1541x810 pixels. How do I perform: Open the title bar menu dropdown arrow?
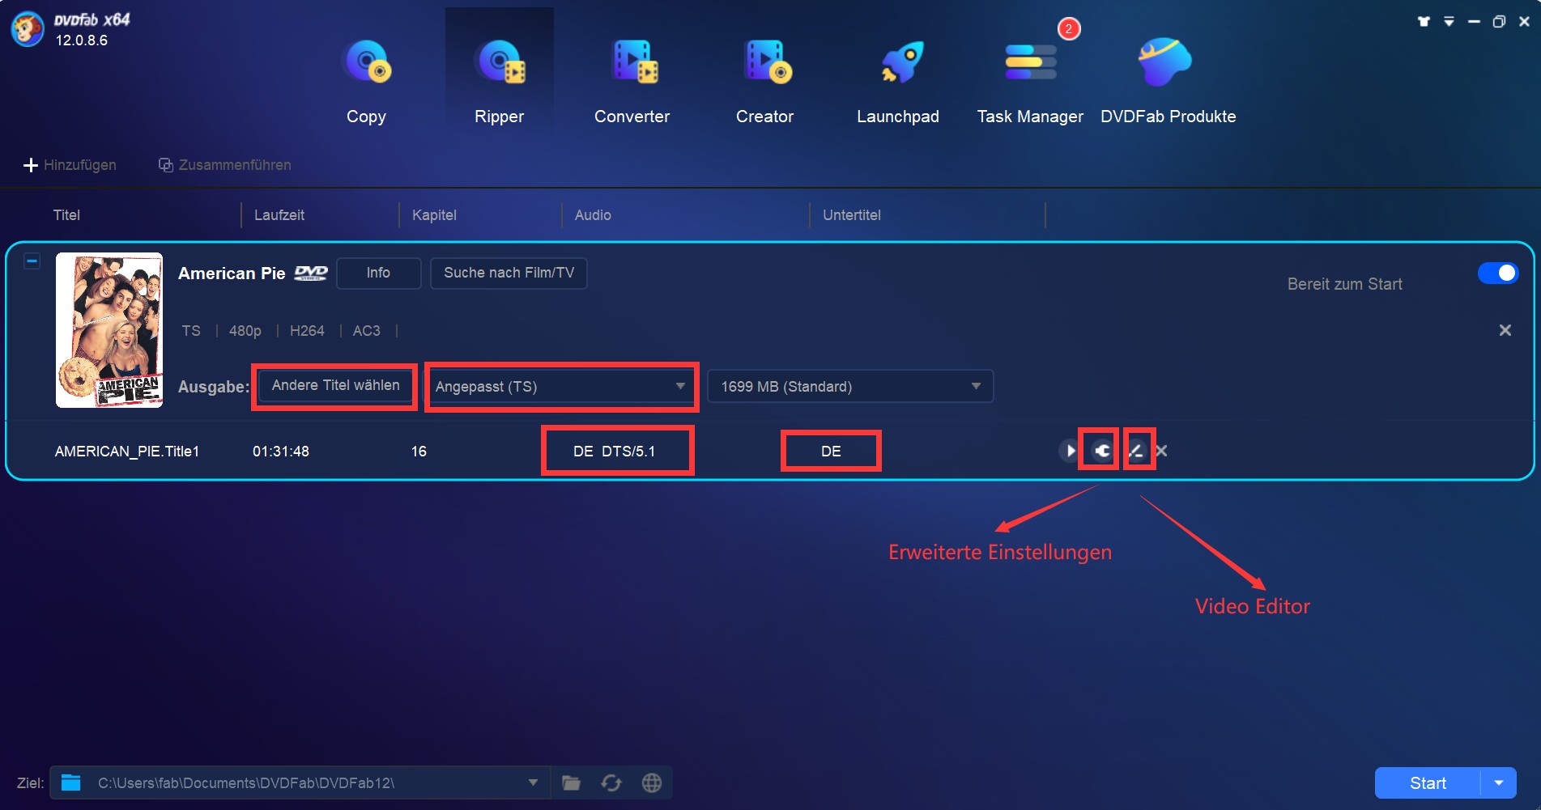tap(1449, 21)
